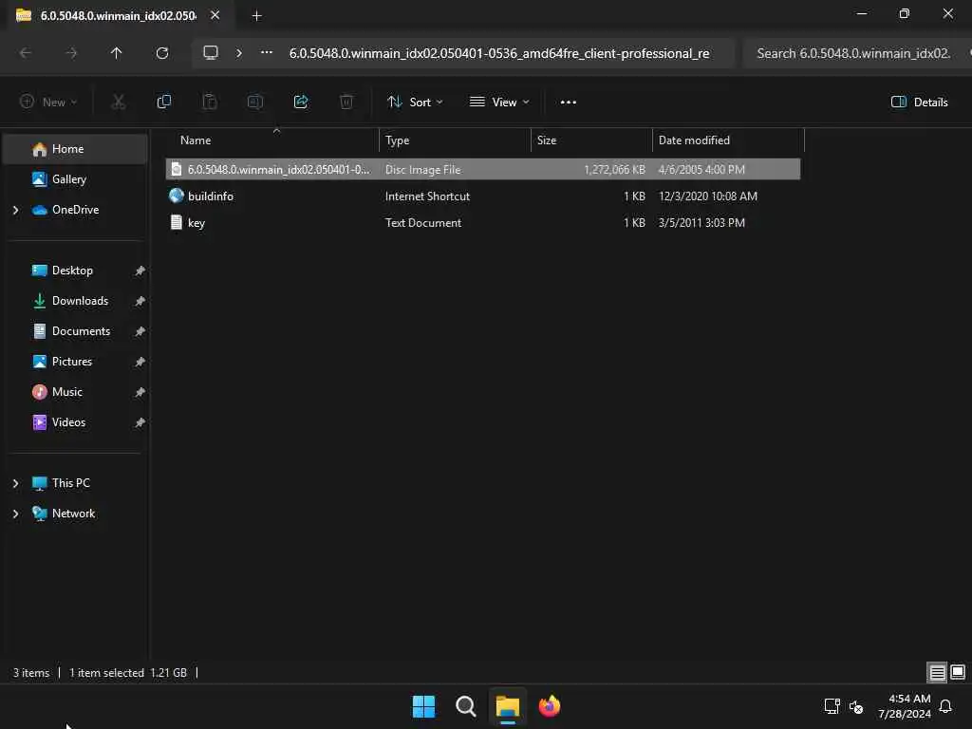Click the pin icon next to Desktop
Screen dimensions: 972x729
pyautogui.click(x=140, y=271)
